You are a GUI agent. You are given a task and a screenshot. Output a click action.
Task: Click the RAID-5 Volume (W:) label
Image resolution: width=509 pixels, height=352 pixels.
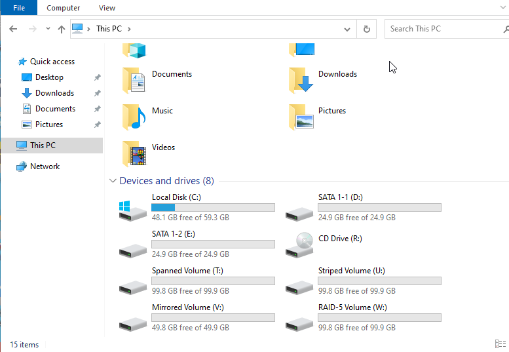click(352, 307)
